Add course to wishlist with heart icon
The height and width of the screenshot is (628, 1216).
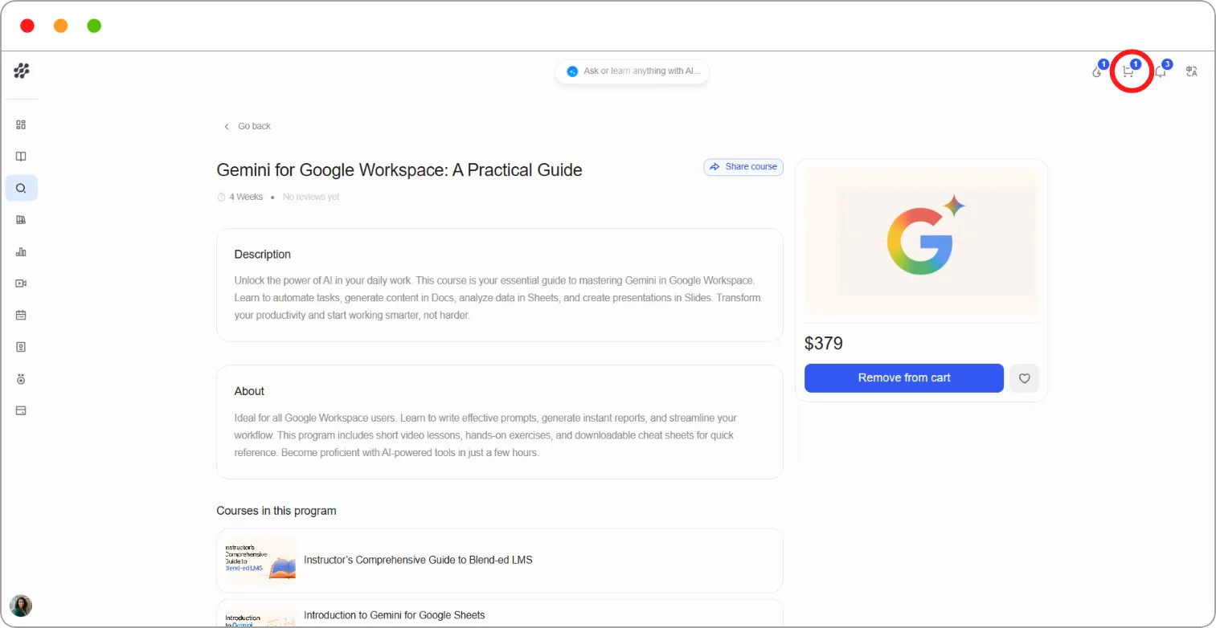pos(1024,378)
